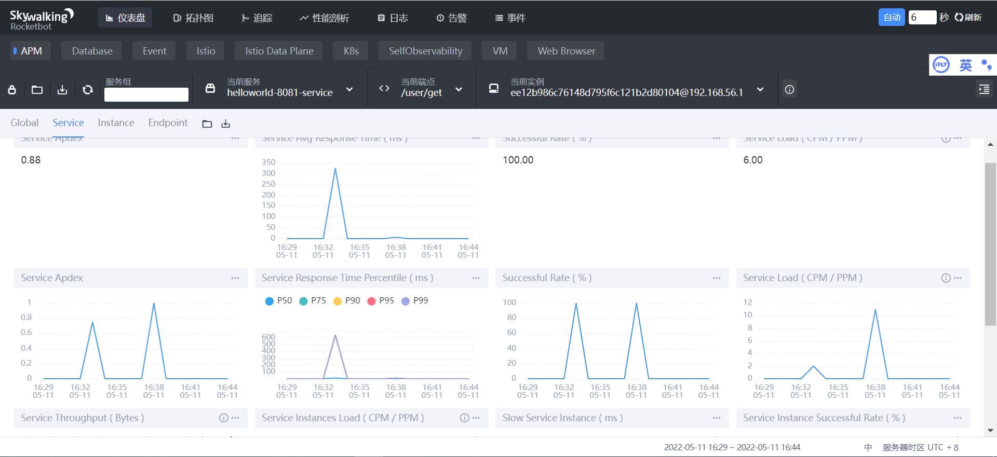This screenshot has width=997, height=457.
Task: Open the 性能剖析 profiling menu
Action: pos(325,18)
